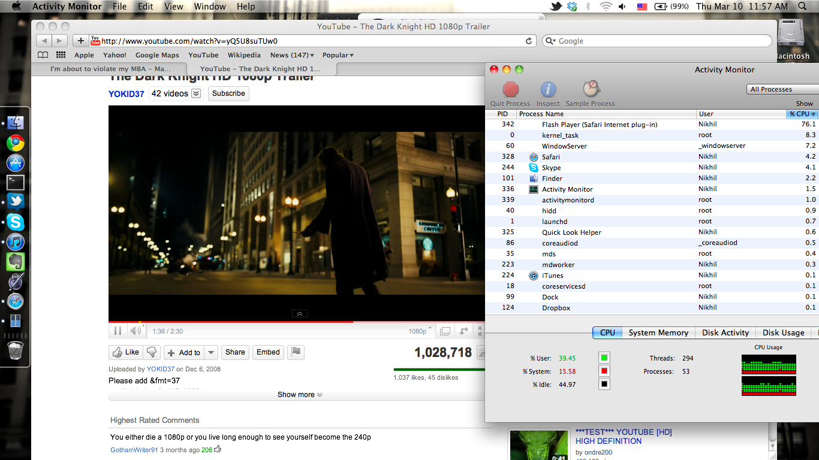The width and height of the screenshot is (819, 460).
Task: Click green % User color swatch
Action: pos(604,358)
